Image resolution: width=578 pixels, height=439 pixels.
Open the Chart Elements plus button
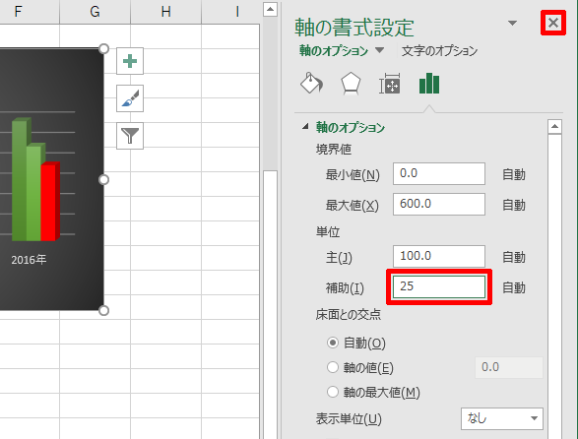pyautogui.click(x=130, y=61)
